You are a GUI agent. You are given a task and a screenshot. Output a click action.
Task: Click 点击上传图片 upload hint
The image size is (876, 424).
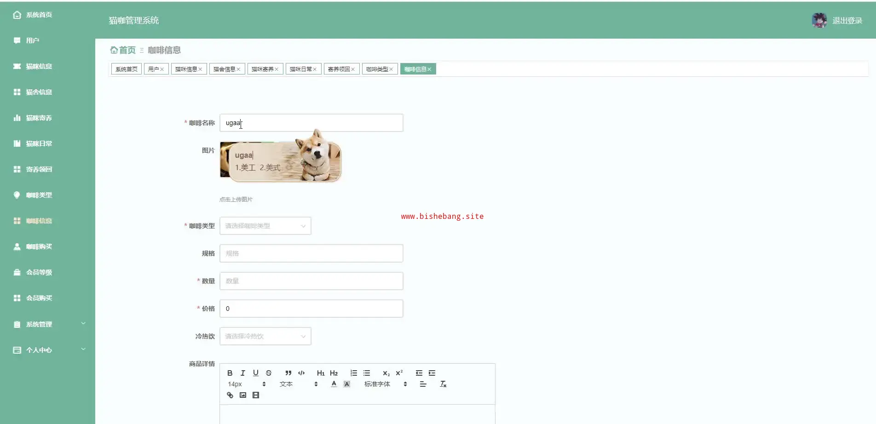(x=236, y=200)
